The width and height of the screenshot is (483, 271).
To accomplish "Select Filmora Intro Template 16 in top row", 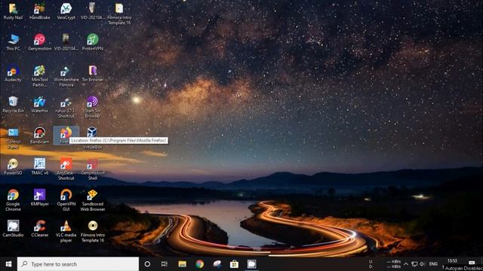I will click(x=119, y=14).
